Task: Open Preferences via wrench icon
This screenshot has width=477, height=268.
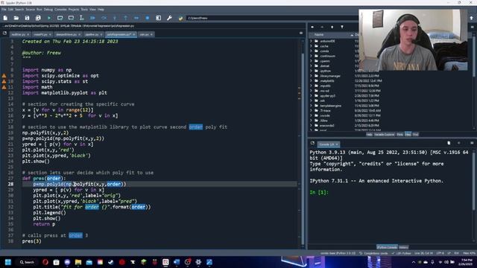Action: pyautogui.click(x=169, y=18)
